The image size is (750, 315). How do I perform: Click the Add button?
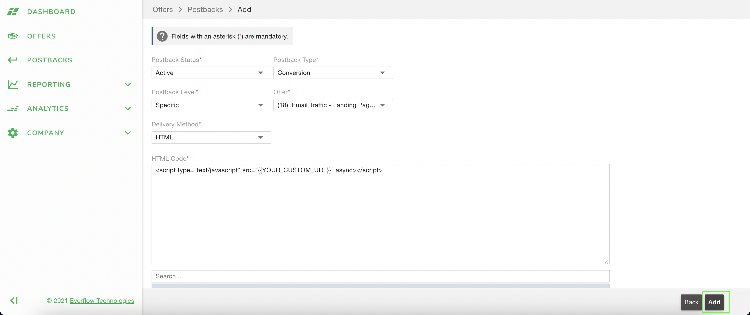coord(714,302)
